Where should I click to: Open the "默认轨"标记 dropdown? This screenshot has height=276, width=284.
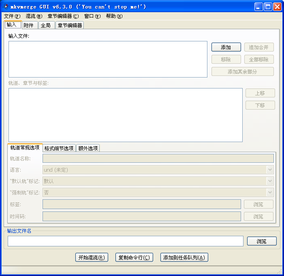pos(158,181)
